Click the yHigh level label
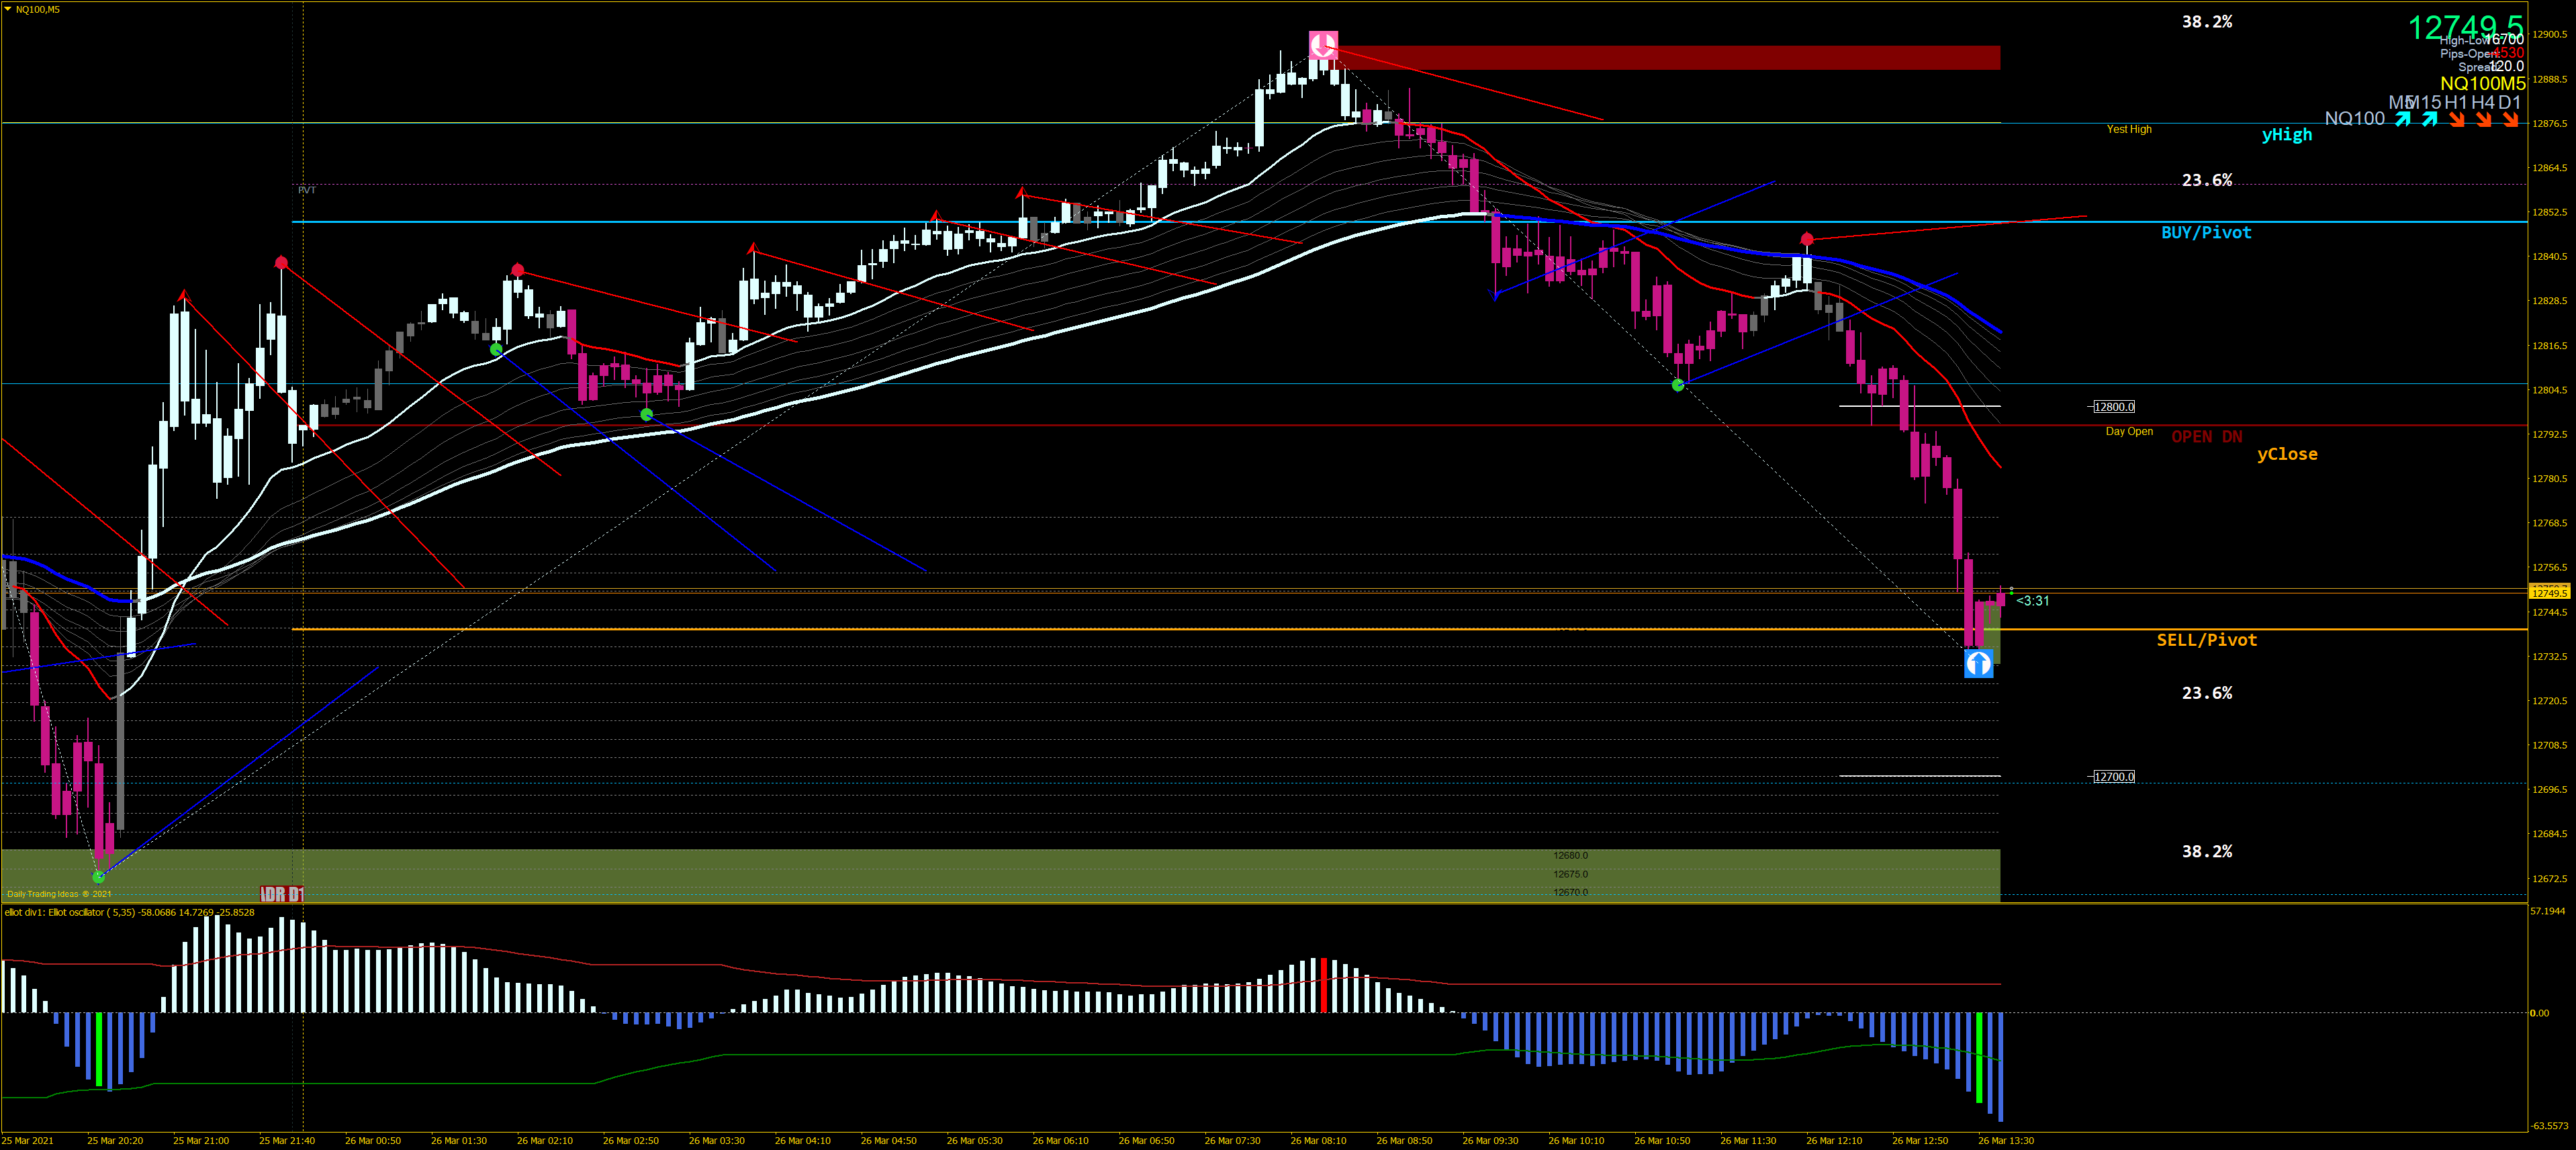This screenshot has width=2576, height=1150. (x=2286, y=135)
